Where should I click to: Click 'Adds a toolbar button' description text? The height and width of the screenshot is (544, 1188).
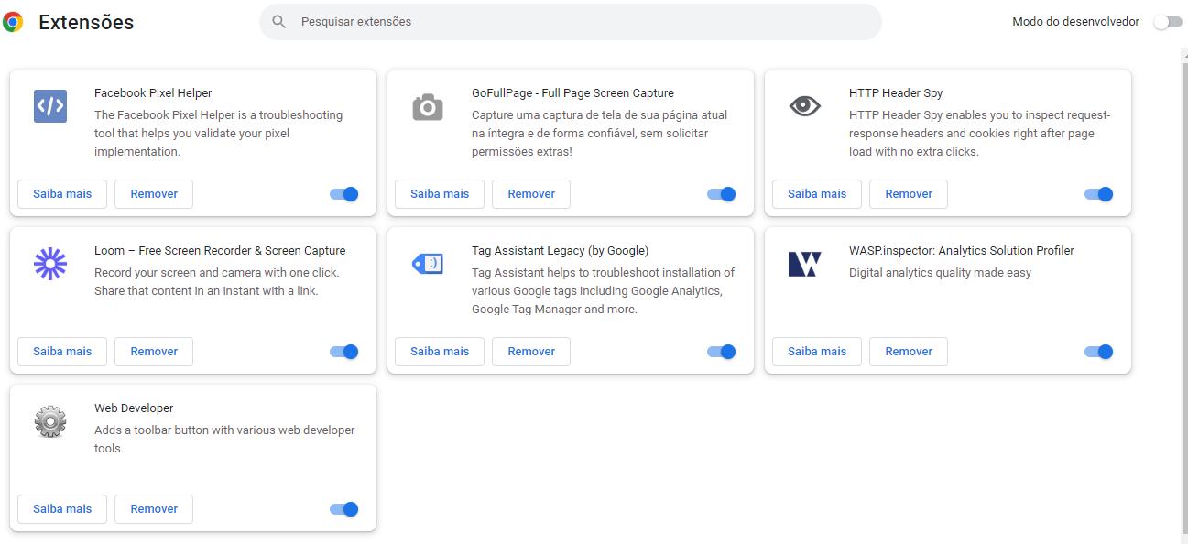[224, 440]
